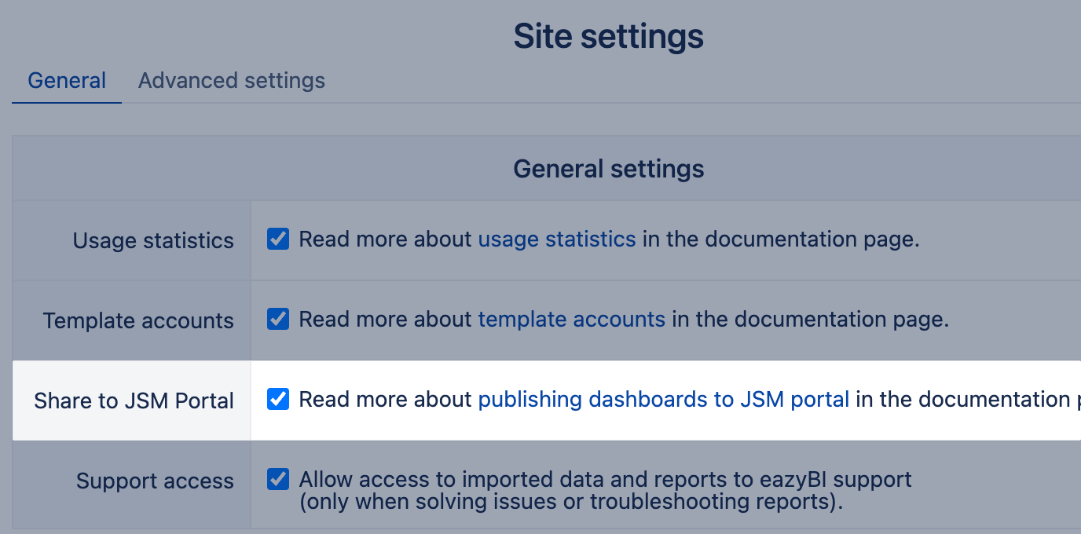Switch to the General tab
This screenshot has height=534, width=1081.
tap(67, 81)
